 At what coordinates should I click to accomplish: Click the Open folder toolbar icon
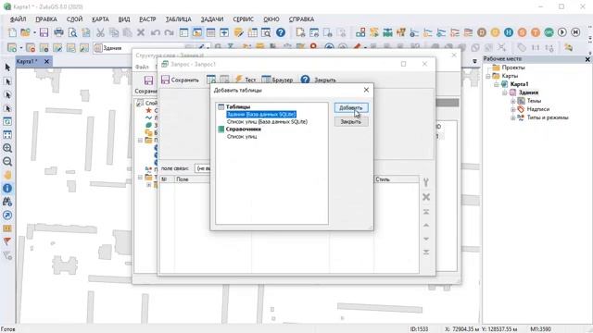point(25,32)
